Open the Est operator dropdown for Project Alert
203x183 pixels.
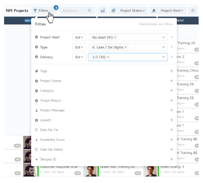[x=79, y=37]
